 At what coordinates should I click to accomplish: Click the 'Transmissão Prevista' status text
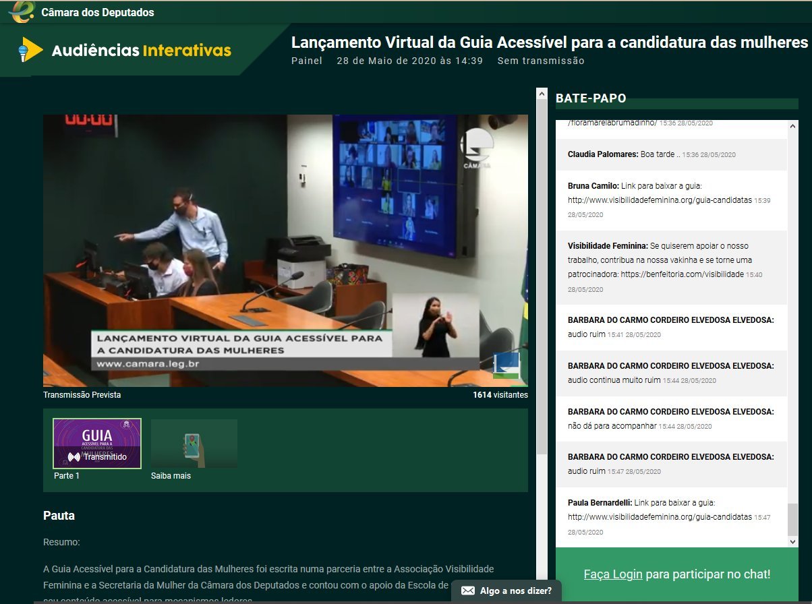82,395
